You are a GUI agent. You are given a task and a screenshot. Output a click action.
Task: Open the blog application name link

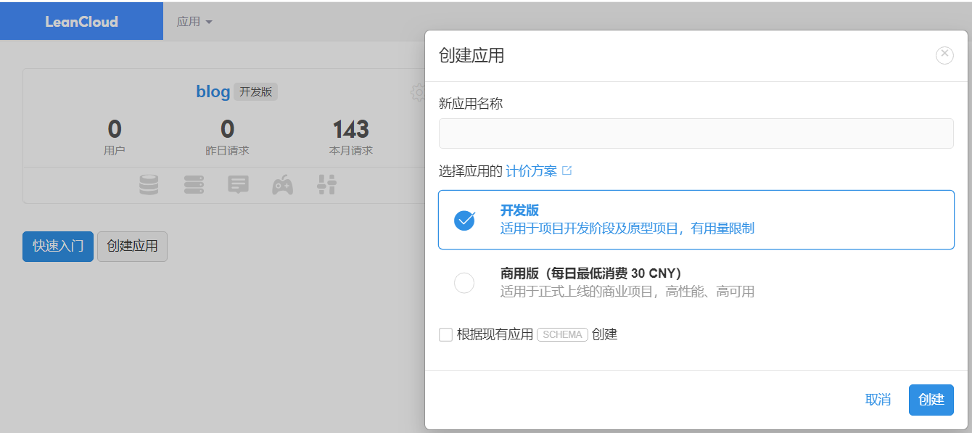213,91
